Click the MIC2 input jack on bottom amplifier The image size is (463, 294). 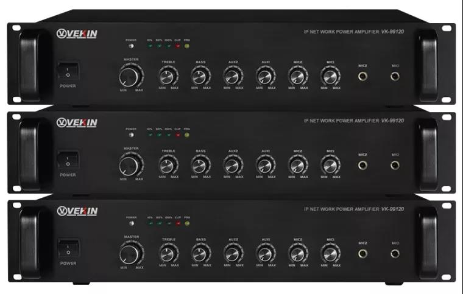click(363, 254)
